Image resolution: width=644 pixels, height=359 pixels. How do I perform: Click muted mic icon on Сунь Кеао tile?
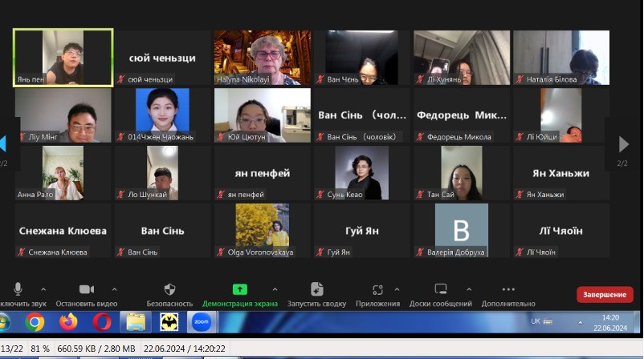tap(320, 195)
